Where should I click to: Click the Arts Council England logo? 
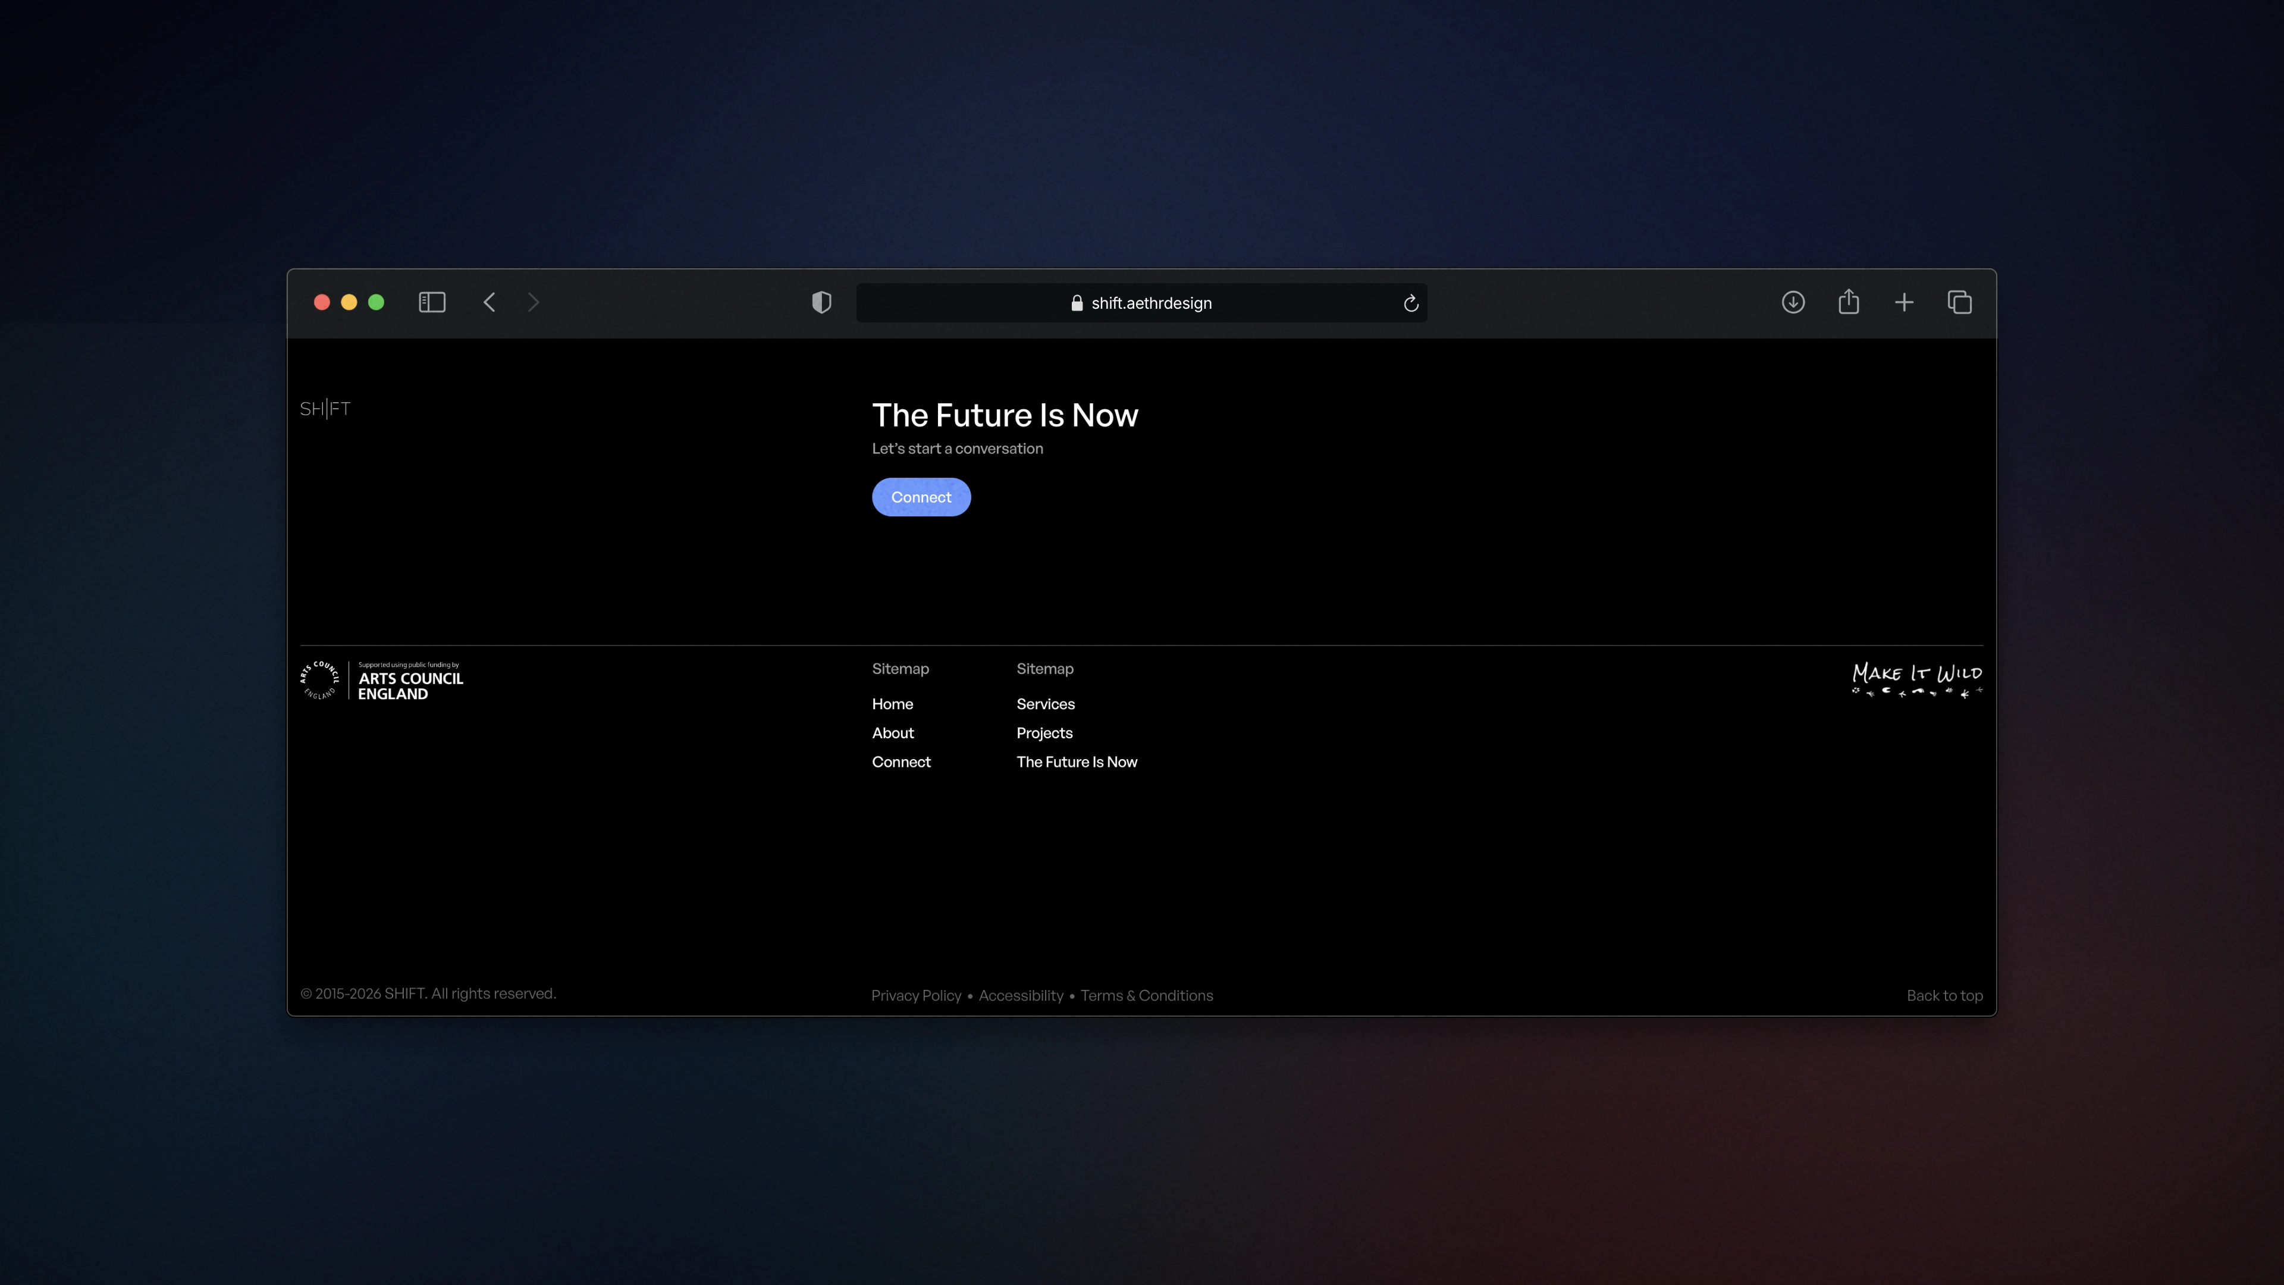coord(381,681)
